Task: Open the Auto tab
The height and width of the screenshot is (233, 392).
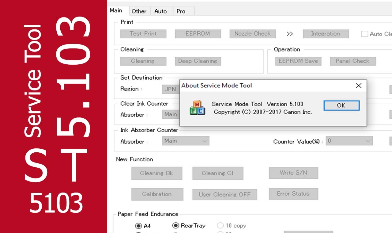Action: coord(160,11)
